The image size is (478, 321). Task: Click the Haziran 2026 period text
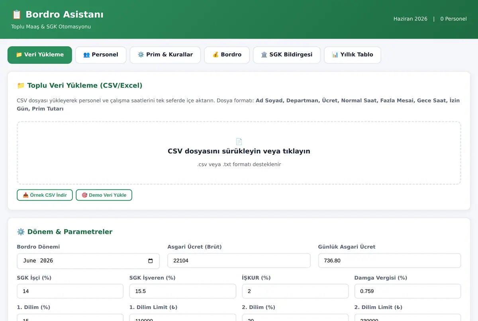pyautogui.click(x=410, y=19)
